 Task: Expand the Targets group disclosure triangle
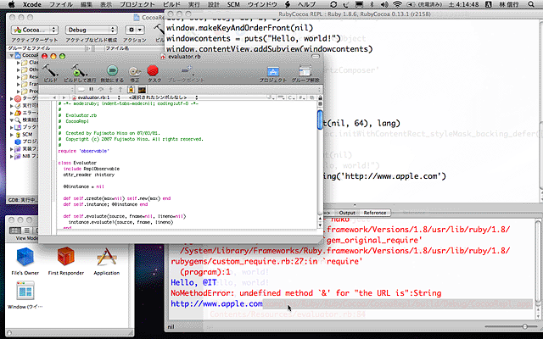pyautogui.click(x=11, y=98)
